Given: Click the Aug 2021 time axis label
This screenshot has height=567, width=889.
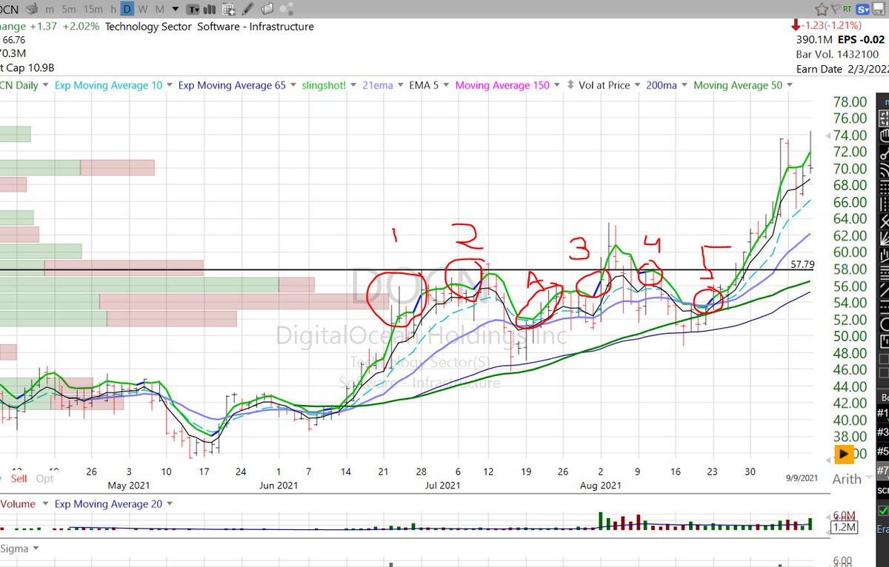Looking at the screenshot, I should pos(600,485).
